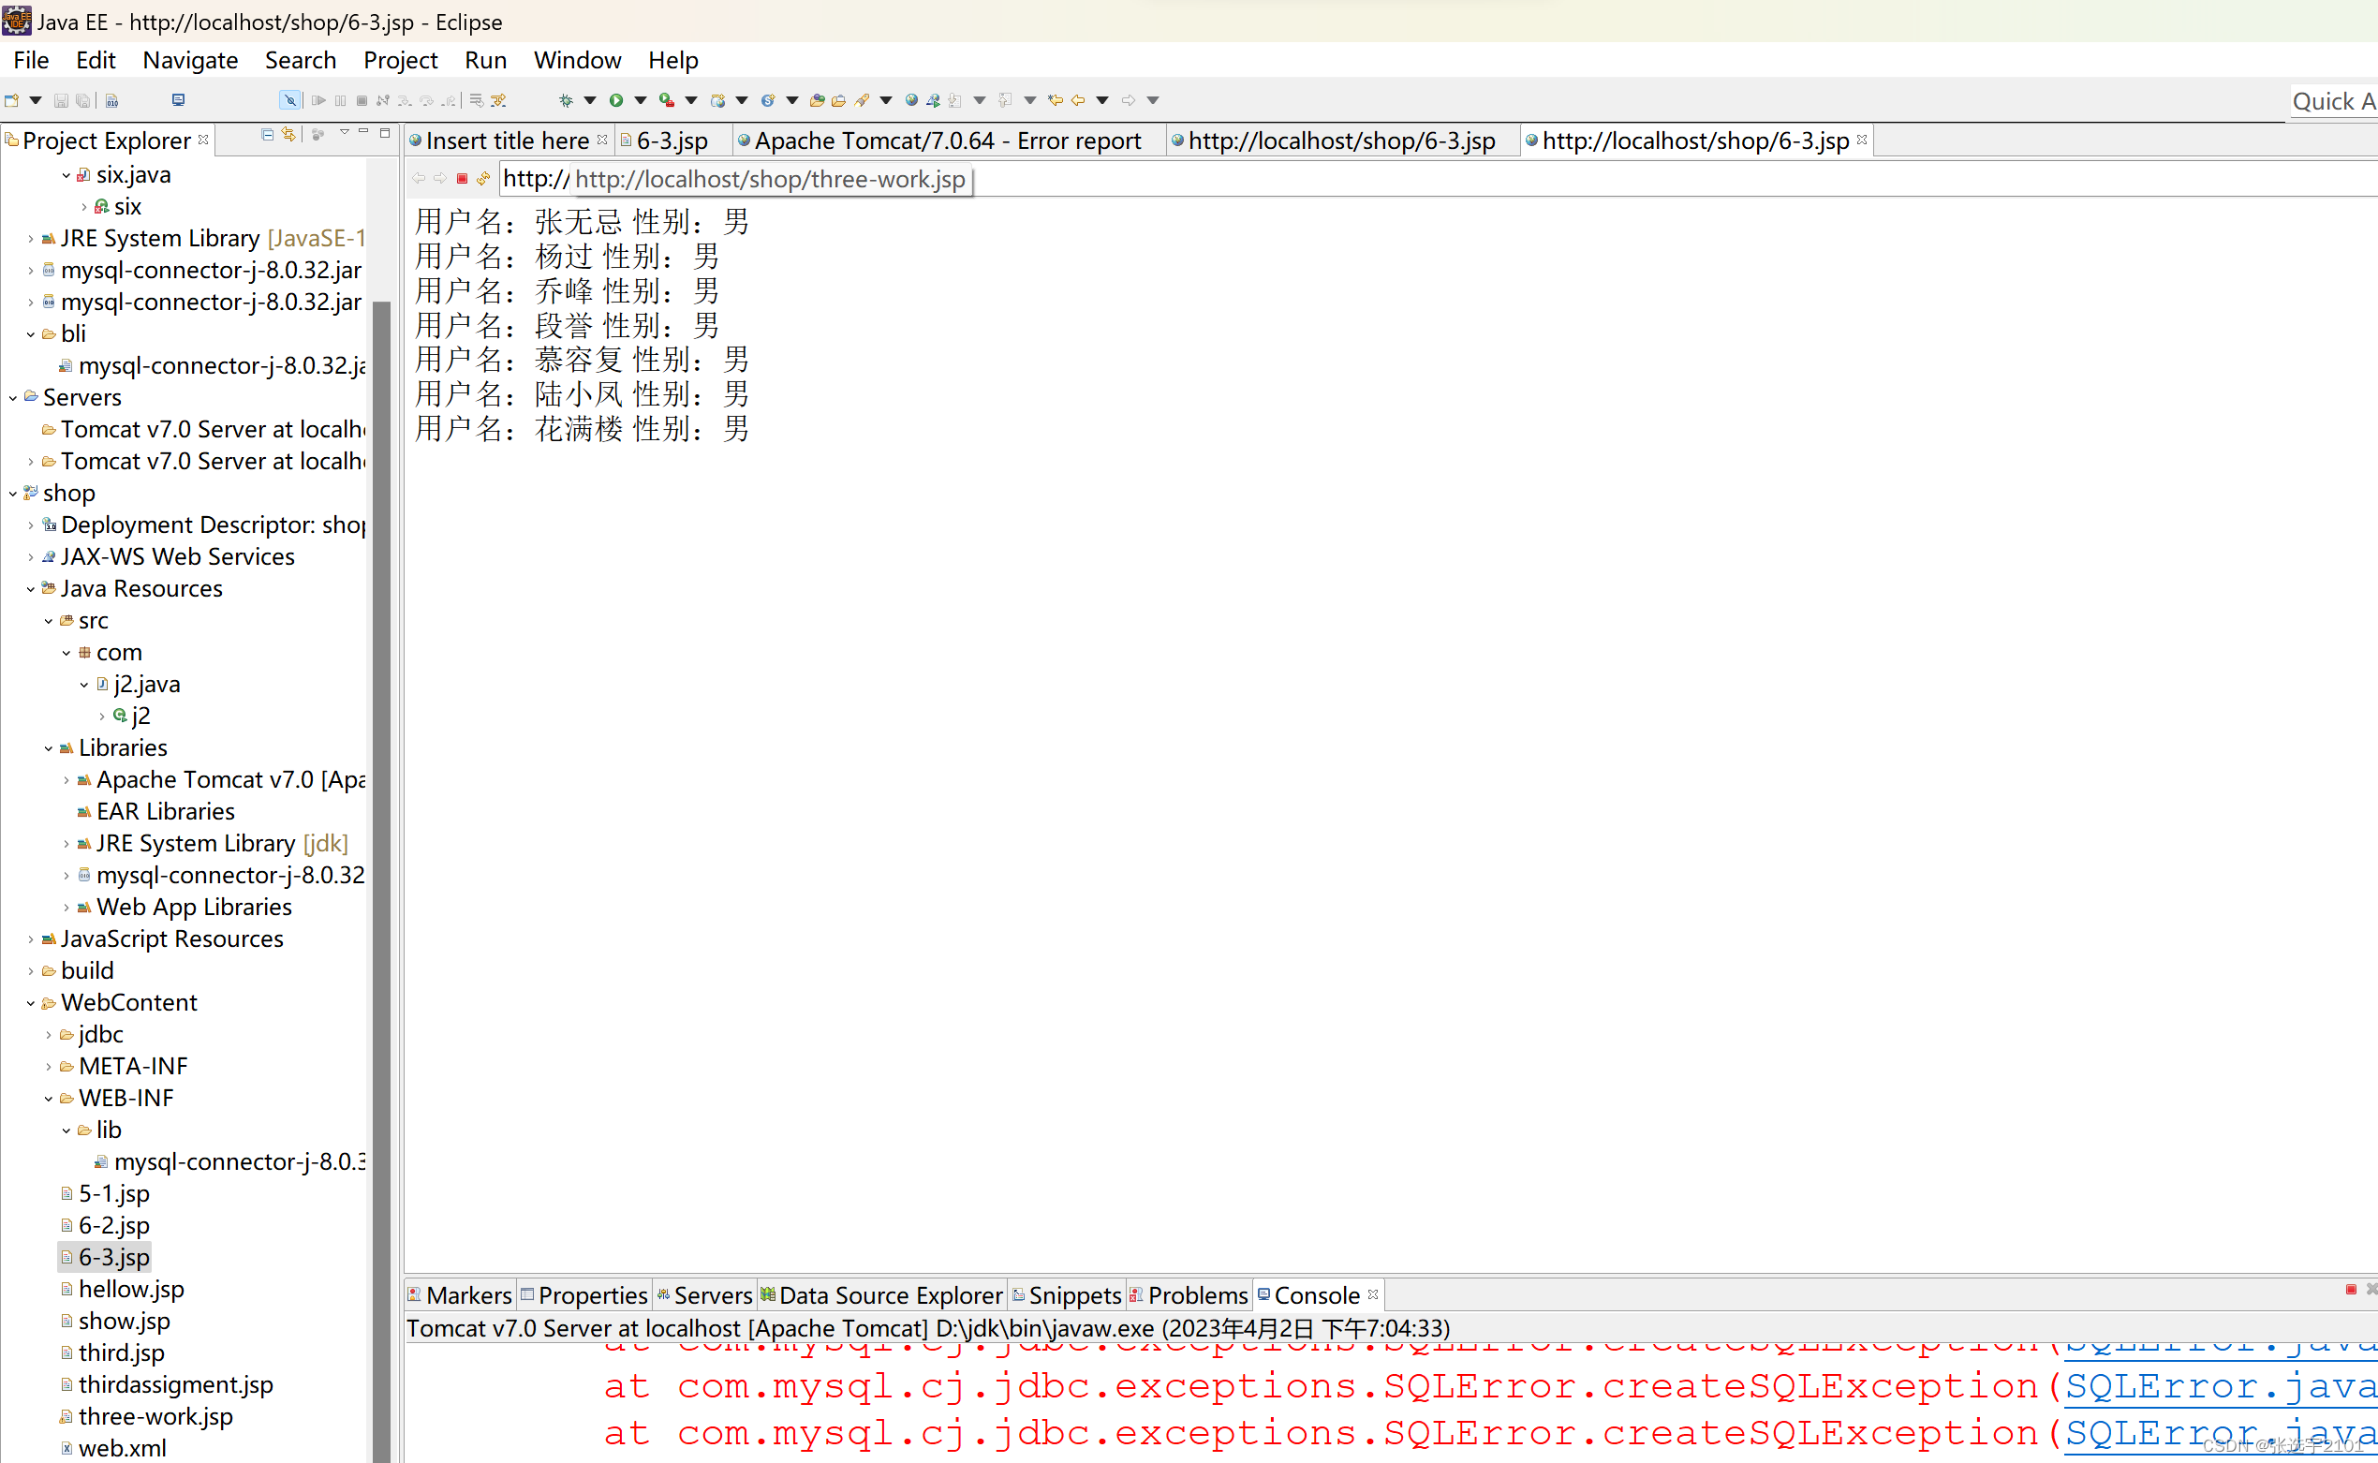Stop page loading with red square icon

tap(462, 178)
